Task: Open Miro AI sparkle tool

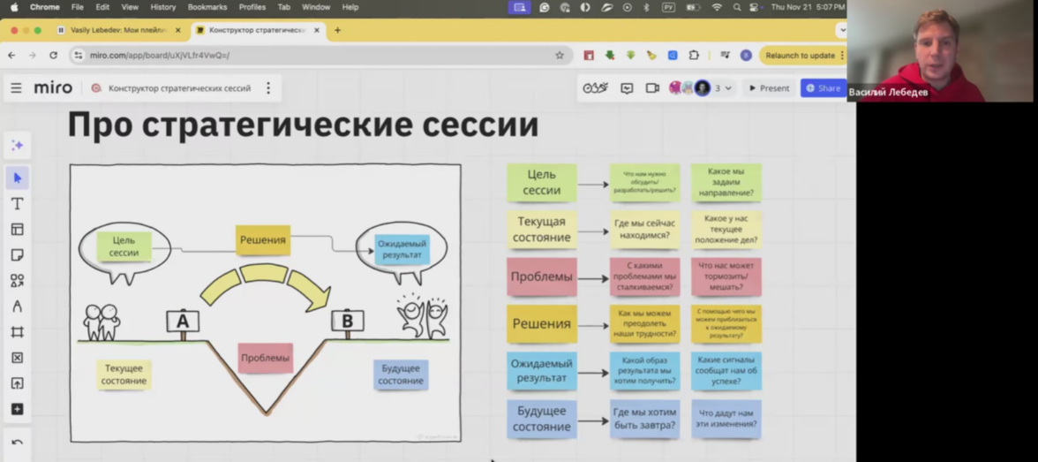Action: tap(18, 145)
